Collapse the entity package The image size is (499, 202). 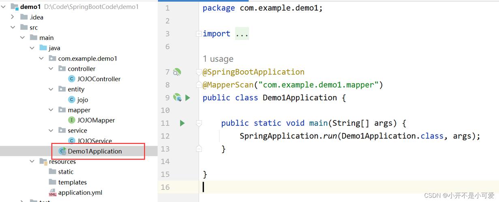[51, 89]
